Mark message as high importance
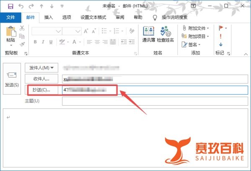Viewport: 251px width, 171px height. tap(221, 36)
